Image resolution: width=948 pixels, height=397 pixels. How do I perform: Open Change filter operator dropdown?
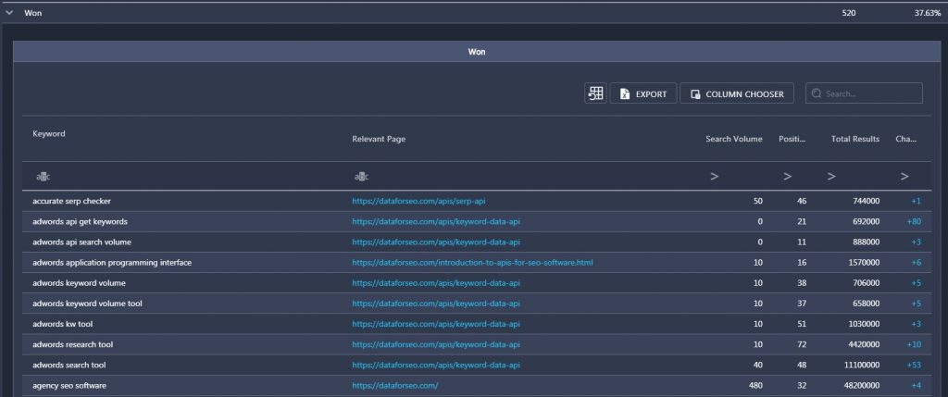pyautogui.click(x=904, y=177)
